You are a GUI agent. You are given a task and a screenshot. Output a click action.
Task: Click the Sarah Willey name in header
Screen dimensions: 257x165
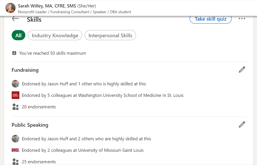pos(47,6)
